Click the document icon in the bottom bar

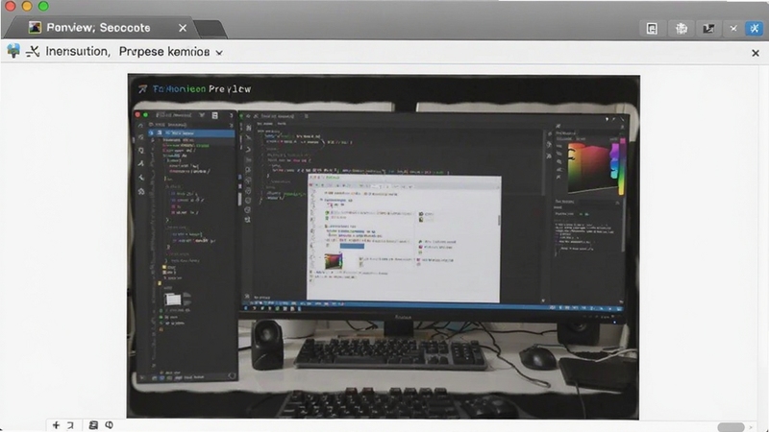pos(93,425)
